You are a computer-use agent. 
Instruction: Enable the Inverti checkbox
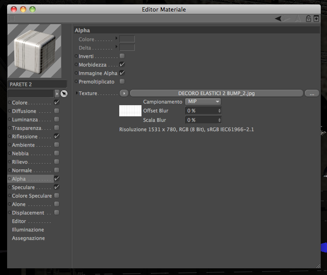tap(122, 56)
